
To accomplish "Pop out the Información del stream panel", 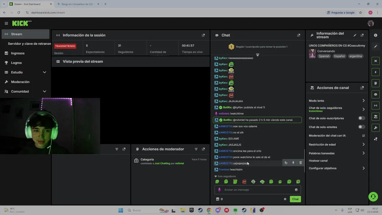I will click(362, 35).
